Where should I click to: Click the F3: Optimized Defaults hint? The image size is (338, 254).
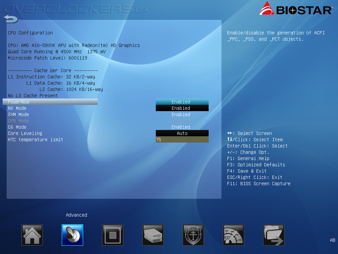pyautogui.click(x=256, y=165)
